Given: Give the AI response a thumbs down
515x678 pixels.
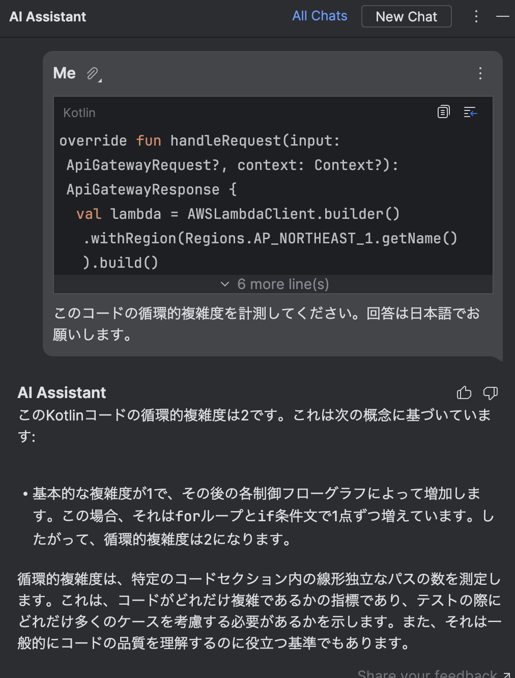Looking at the screenshot, I should pyautogui.click(x=491, y=392).
